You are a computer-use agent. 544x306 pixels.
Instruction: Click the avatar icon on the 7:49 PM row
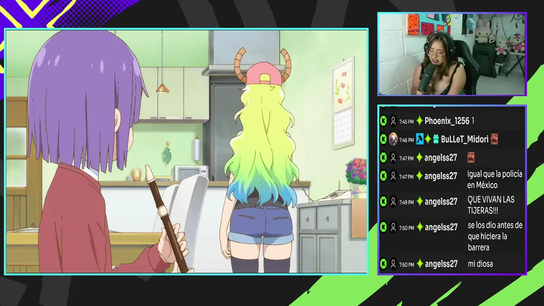pyautogui.click(x=393, y=202)
